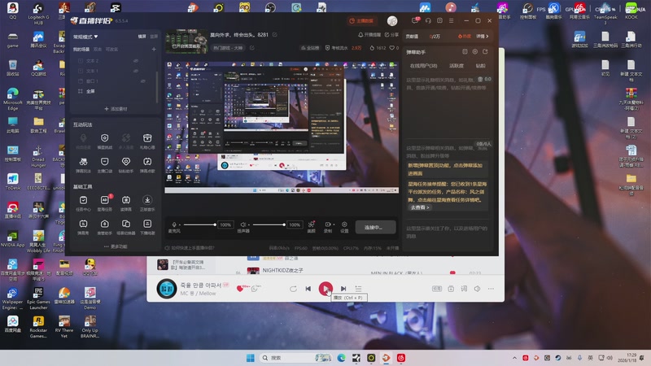Mute the speaker 扬声器 icon
The width and height of the screenshot is (651, 366).
coord(243,224)
